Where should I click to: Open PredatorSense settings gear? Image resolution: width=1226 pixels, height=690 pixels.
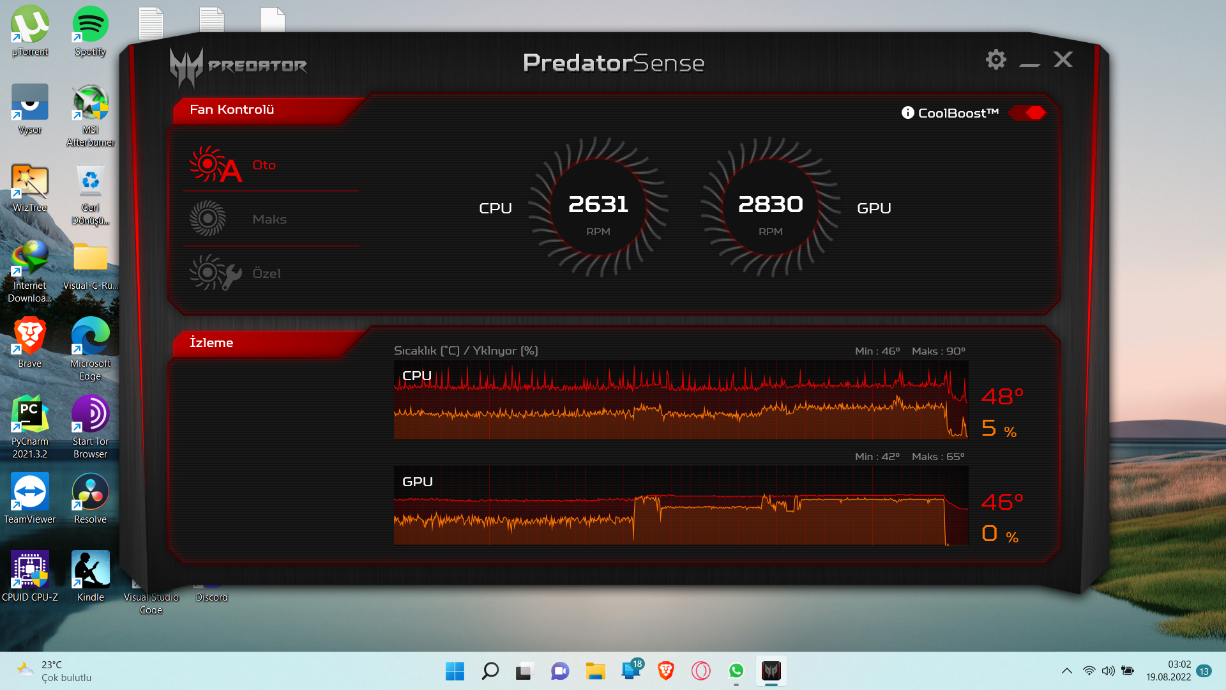point(995,60)
